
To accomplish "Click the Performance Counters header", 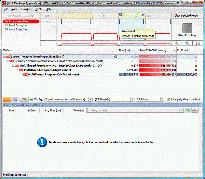I will click(21, 16).
